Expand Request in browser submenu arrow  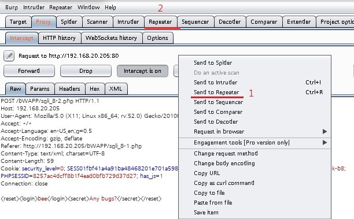pyautogui.click(x=325, y=132)
